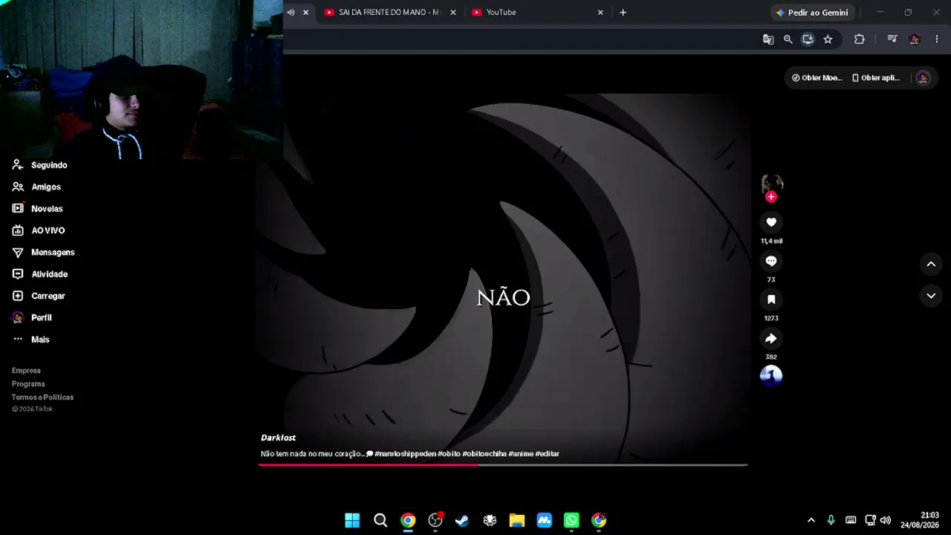951x535 pixels.
Task: Open the #narutoshippuden hashtag
Action: 405,454
